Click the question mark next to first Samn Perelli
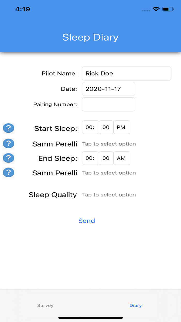 pyautogui.click(x=8, y=143)
